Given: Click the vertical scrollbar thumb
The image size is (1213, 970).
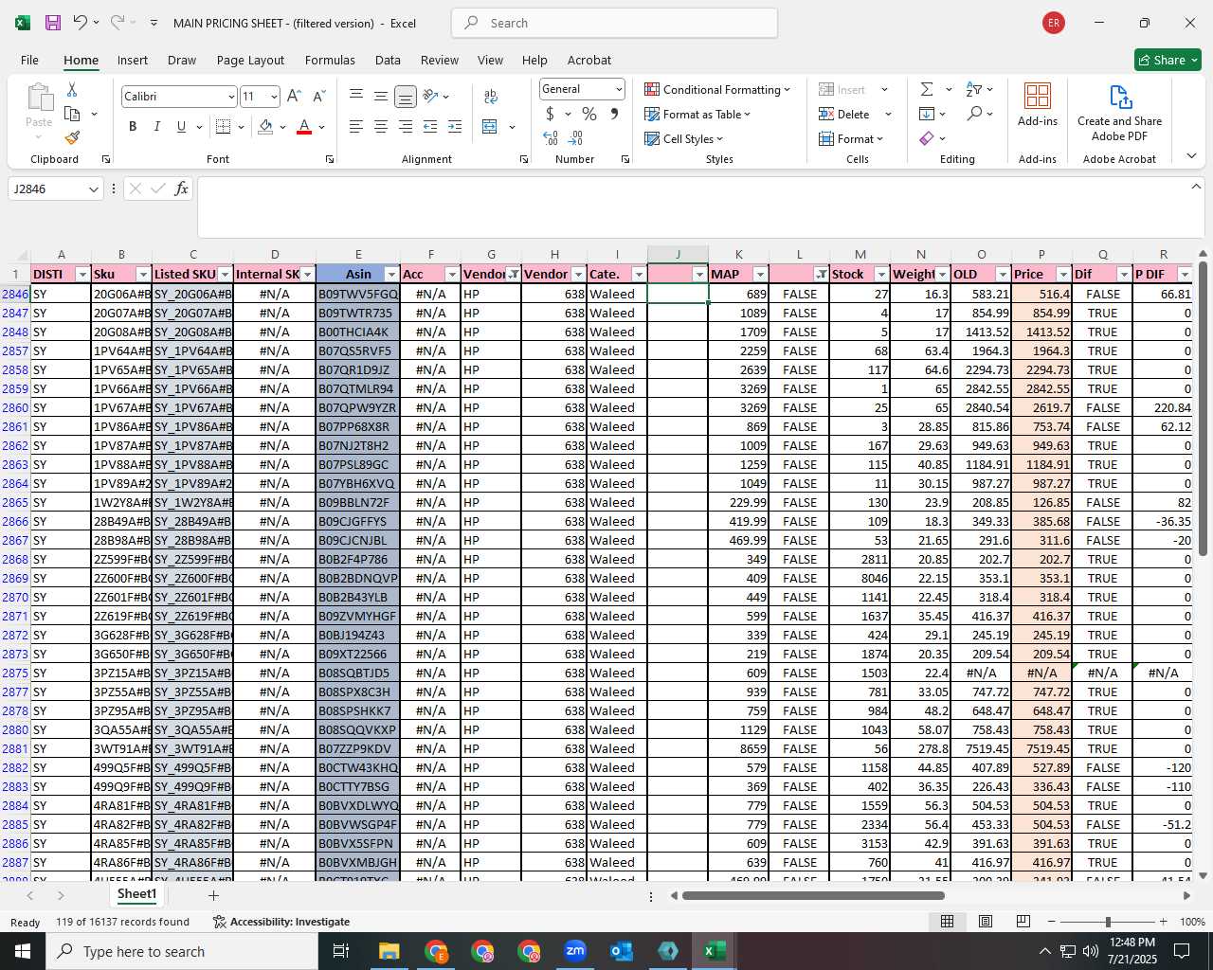Looking at the screenshot, I should [1203, 409].
